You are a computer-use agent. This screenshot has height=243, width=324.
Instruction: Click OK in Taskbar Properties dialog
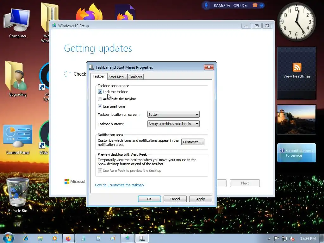click(149, 199)
